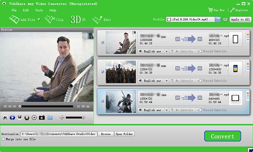Open the Profile format dropdown
253x152 pixels.
pyautogui.click(x=218, y=19)
